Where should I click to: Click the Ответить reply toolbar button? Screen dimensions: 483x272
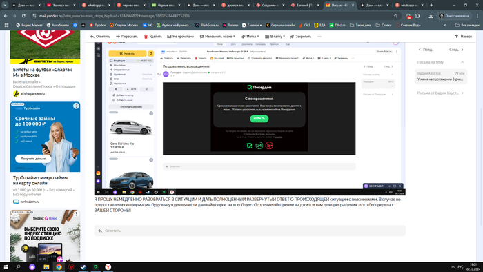(100, 37)
